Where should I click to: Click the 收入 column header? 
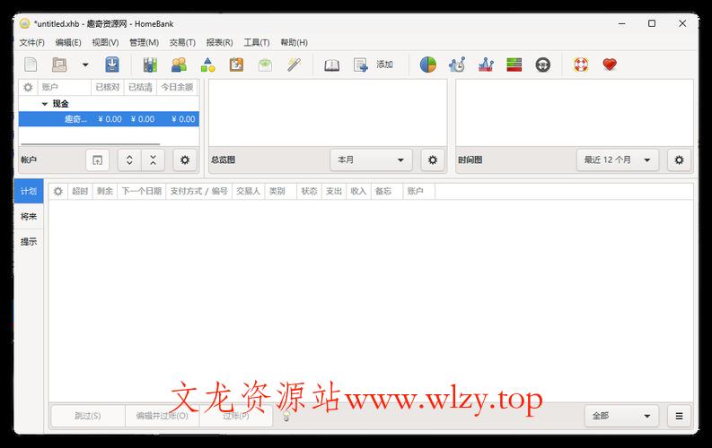358,191
